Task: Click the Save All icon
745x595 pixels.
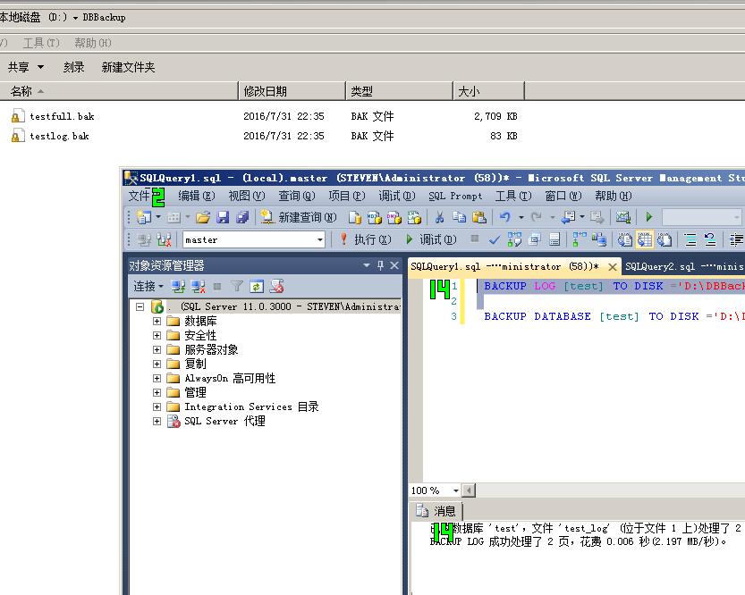Action: [x=242, y=217]
